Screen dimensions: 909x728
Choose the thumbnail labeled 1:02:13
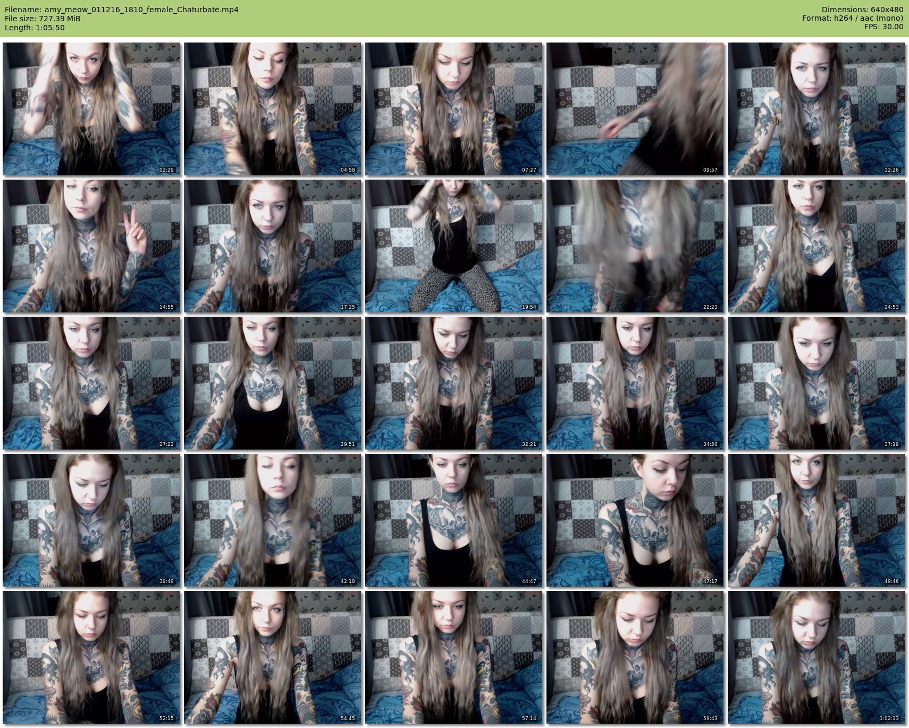pyautogui.click(x=817, y=657)
